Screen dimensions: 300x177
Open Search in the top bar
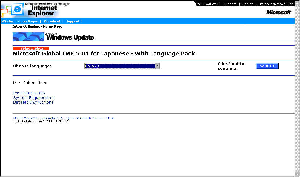[248, 4]
